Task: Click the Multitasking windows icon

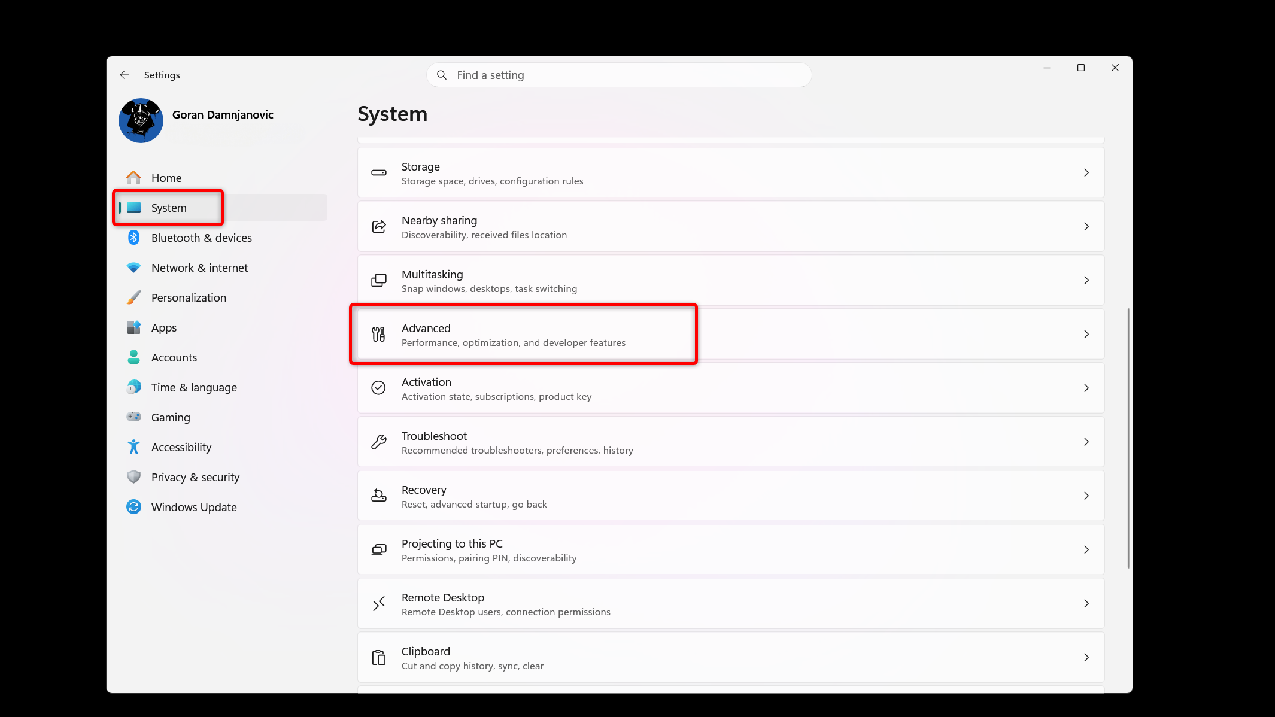Action: click(379, 280)
